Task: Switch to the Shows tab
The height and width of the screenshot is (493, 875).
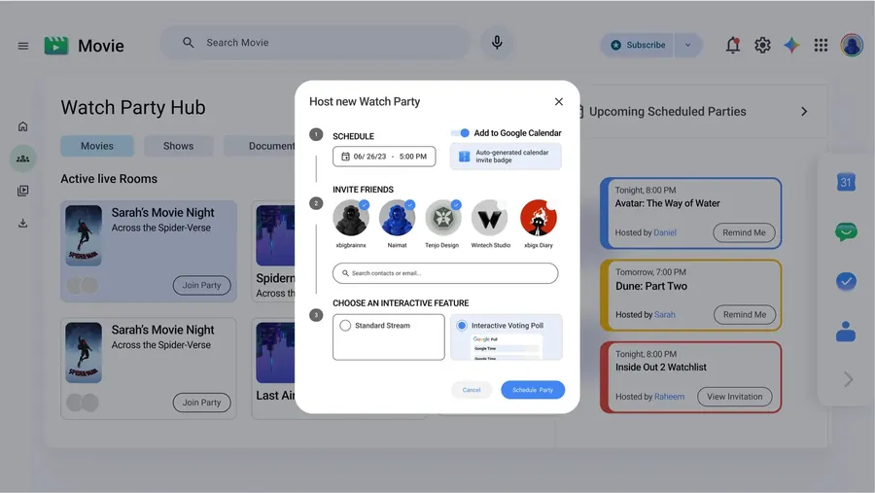Action: pos(179,146)
